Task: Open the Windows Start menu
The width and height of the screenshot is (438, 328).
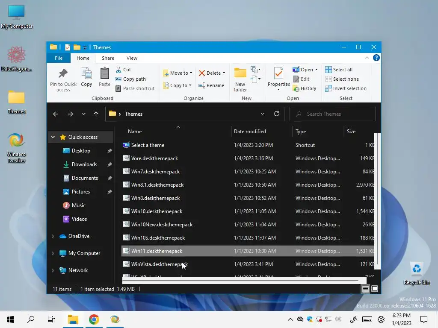Action: click(x=10, y=319)
